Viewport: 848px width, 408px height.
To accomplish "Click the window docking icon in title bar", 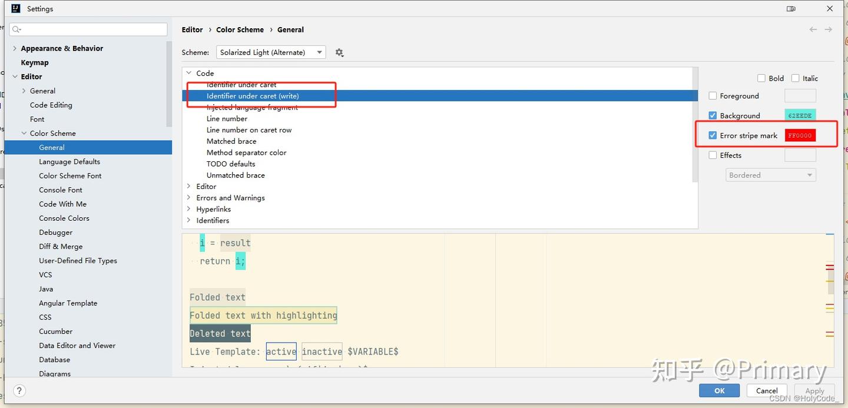I will point(791,8).
